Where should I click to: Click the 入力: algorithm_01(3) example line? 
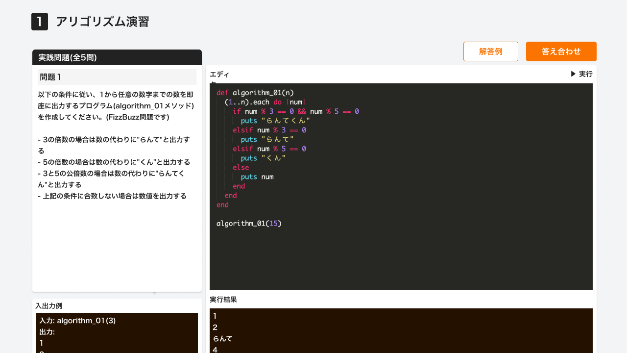click(77, 321)
